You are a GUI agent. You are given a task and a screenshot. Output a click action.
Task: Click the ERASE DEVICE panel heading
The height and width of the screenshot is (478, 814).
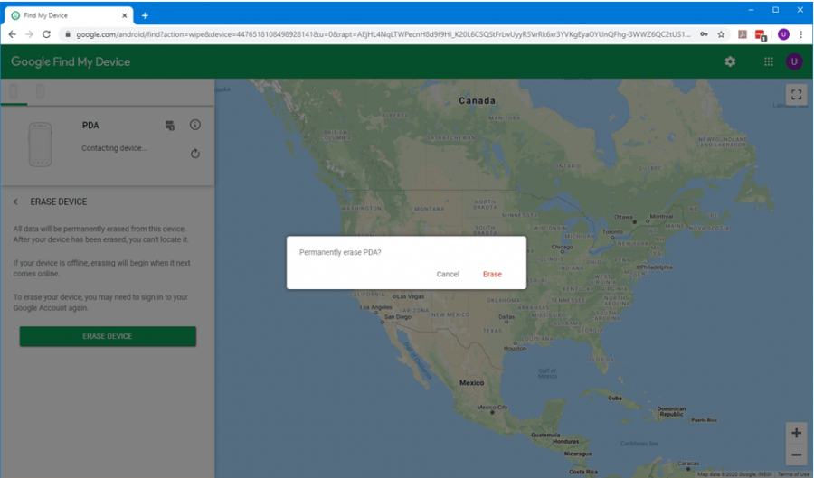59,202
